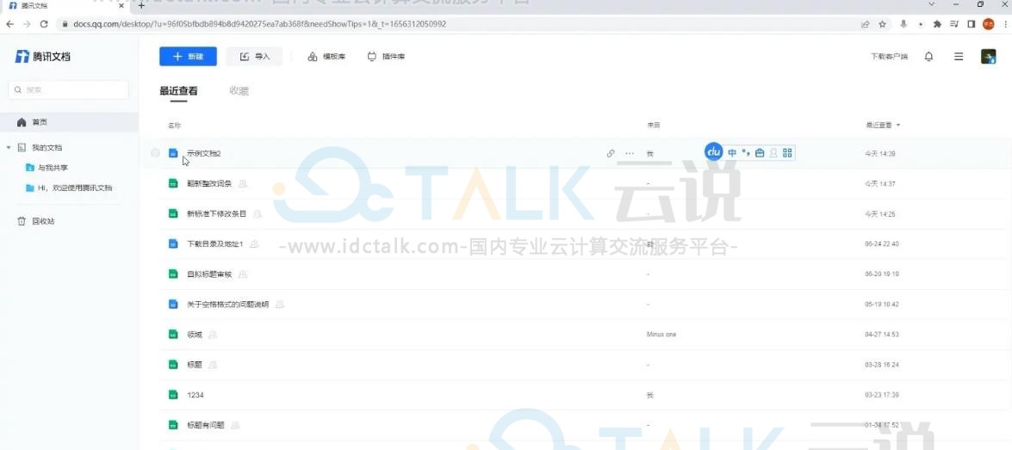Toggle the IME 中 Chinese mode button
This screenshot has width=1012, height=450.
(x=732, y=153)
